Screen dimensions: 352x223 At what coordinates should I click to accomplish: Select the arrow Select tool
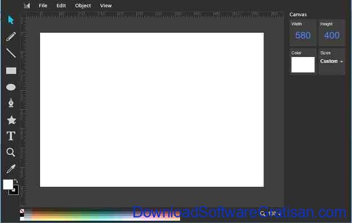[11, 20]
